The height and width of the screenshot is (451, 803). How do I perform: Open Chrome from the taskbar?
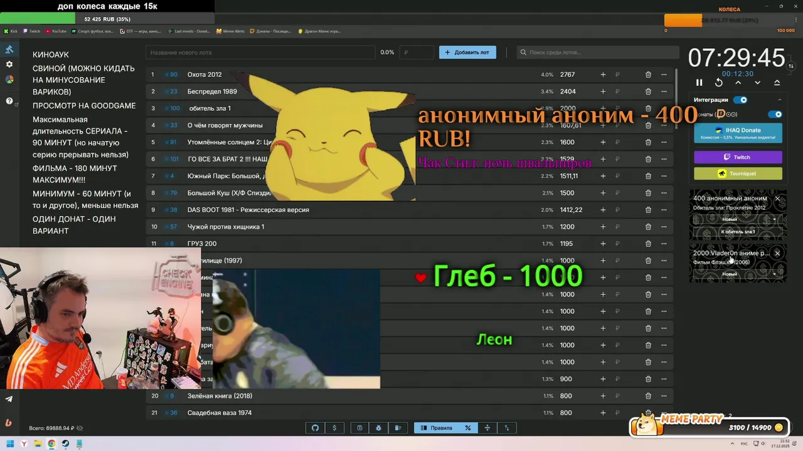(51, 444)
